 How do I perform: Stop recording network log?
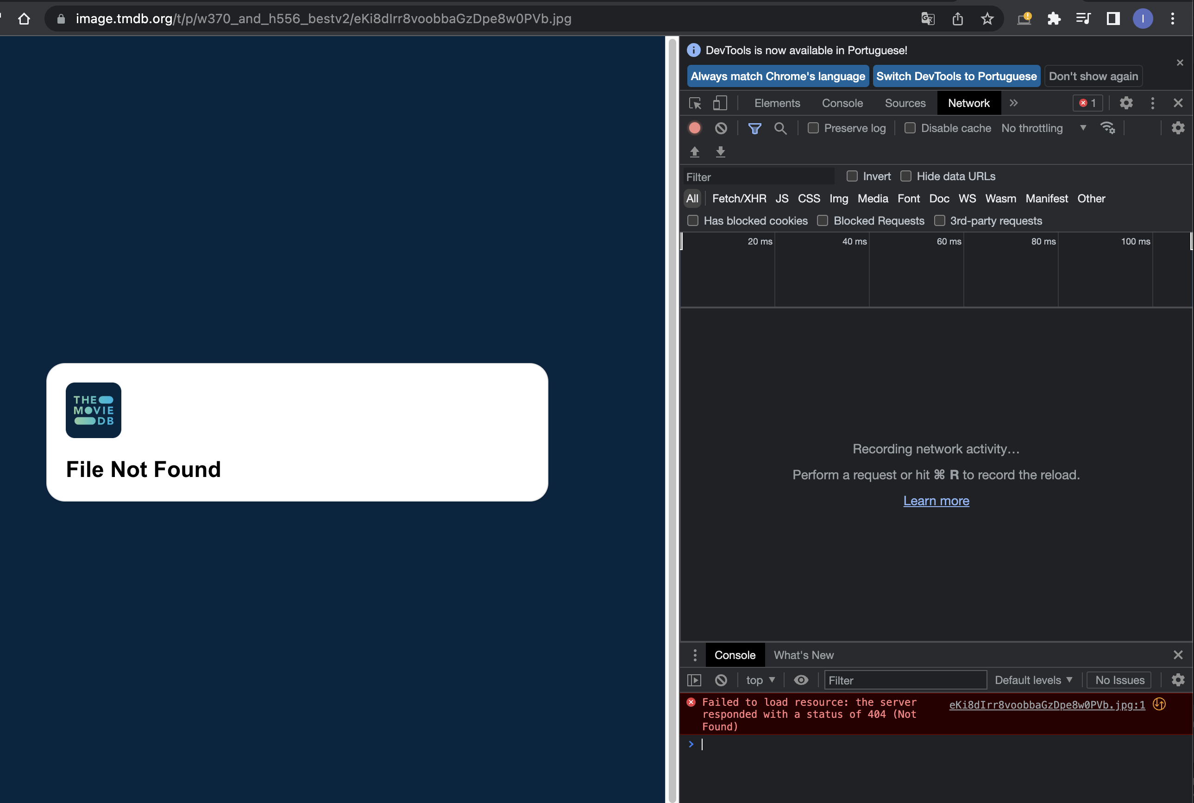pyautogui.click(x=695, y=128)
